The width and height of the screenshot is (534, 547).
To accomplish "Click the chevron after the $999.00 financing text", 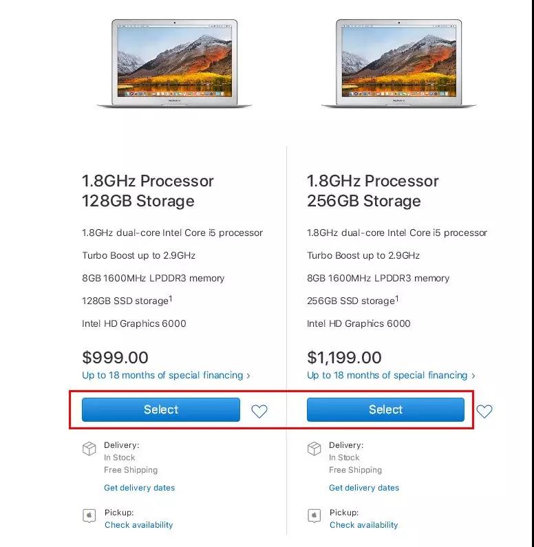I will (248, 376).
